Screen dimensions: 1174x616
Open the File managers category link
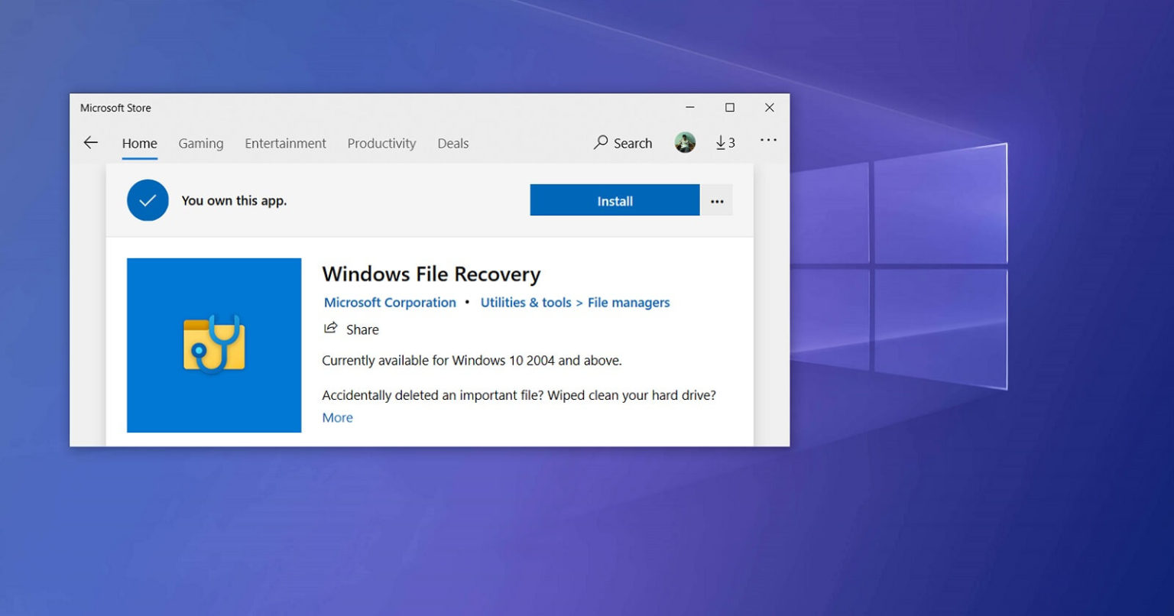click(628, 302)
